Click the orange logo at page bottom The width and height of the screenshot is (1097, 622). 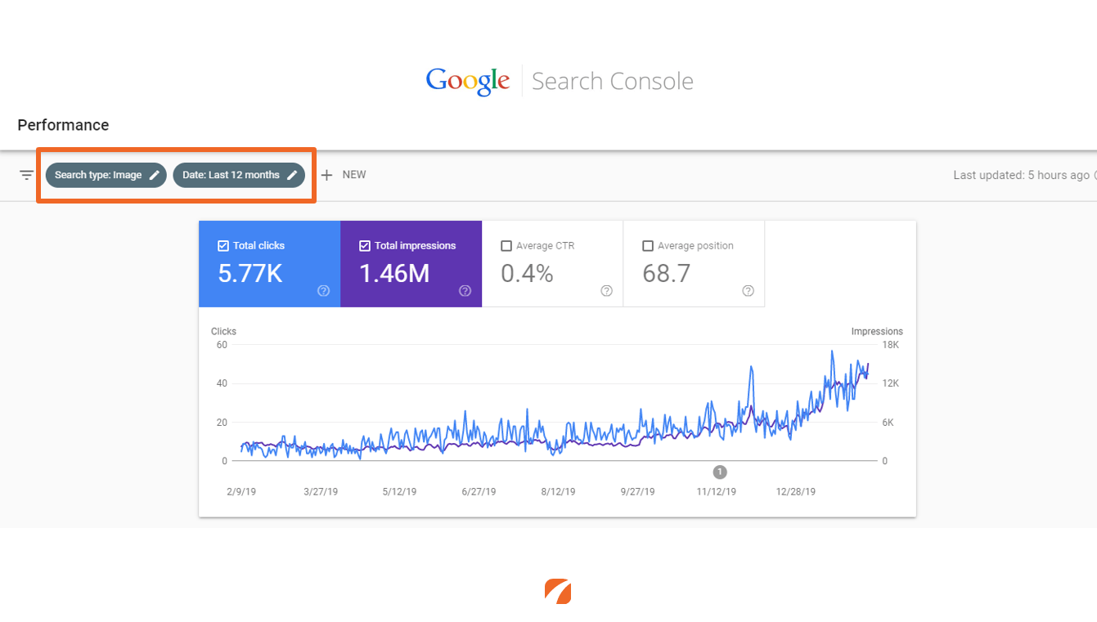pos(558,592)
